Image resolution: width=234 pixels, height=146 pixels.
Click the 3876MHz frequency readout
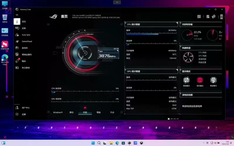coord(107,56)
